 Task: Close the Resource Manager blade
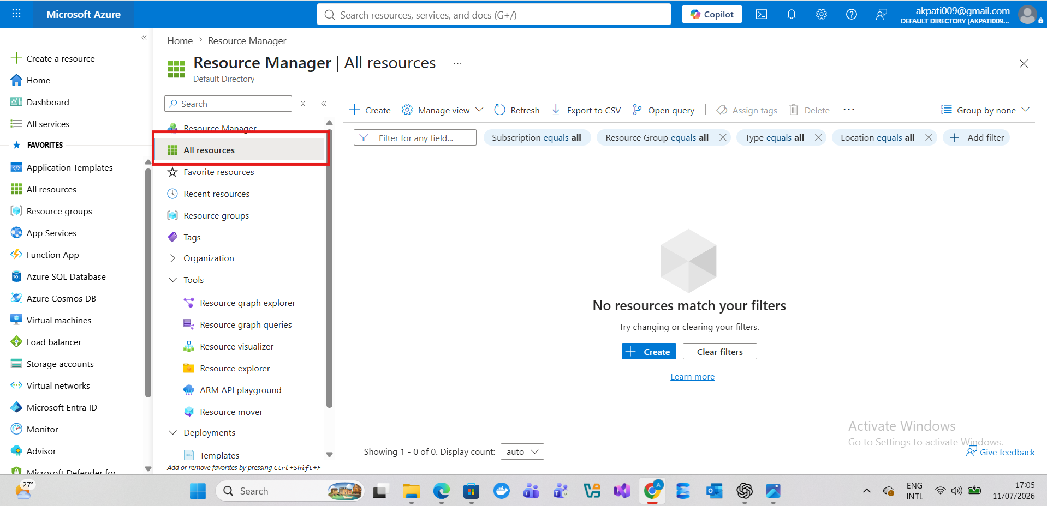point(1024,64)
